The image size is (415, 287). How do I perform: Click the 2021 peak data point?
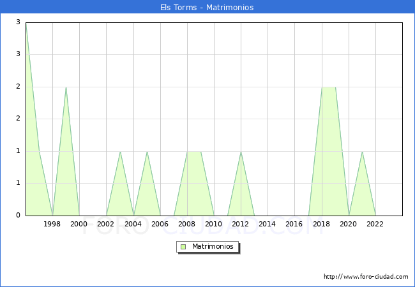pos(362,152)
